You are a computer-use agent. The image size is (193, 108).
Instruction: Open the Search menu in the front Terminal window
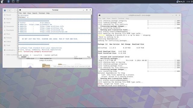pos(35,13)
